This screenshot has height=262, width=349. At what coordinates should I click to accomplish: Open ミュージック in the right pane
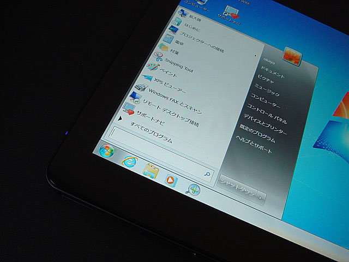267,90
